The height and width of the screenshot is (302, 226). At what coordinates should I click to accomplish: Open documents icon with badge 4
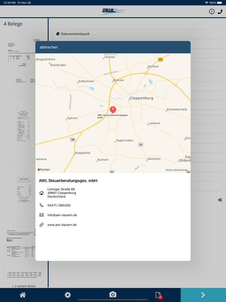coord(158,295)
